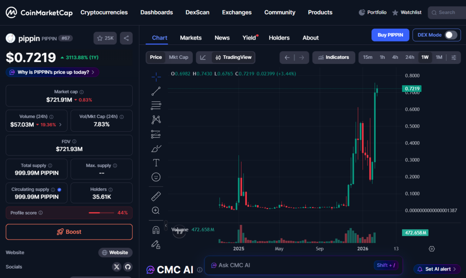Screen dimensions: 466x278
Task: Redo with the right arrow button
Action: point(302,58)
